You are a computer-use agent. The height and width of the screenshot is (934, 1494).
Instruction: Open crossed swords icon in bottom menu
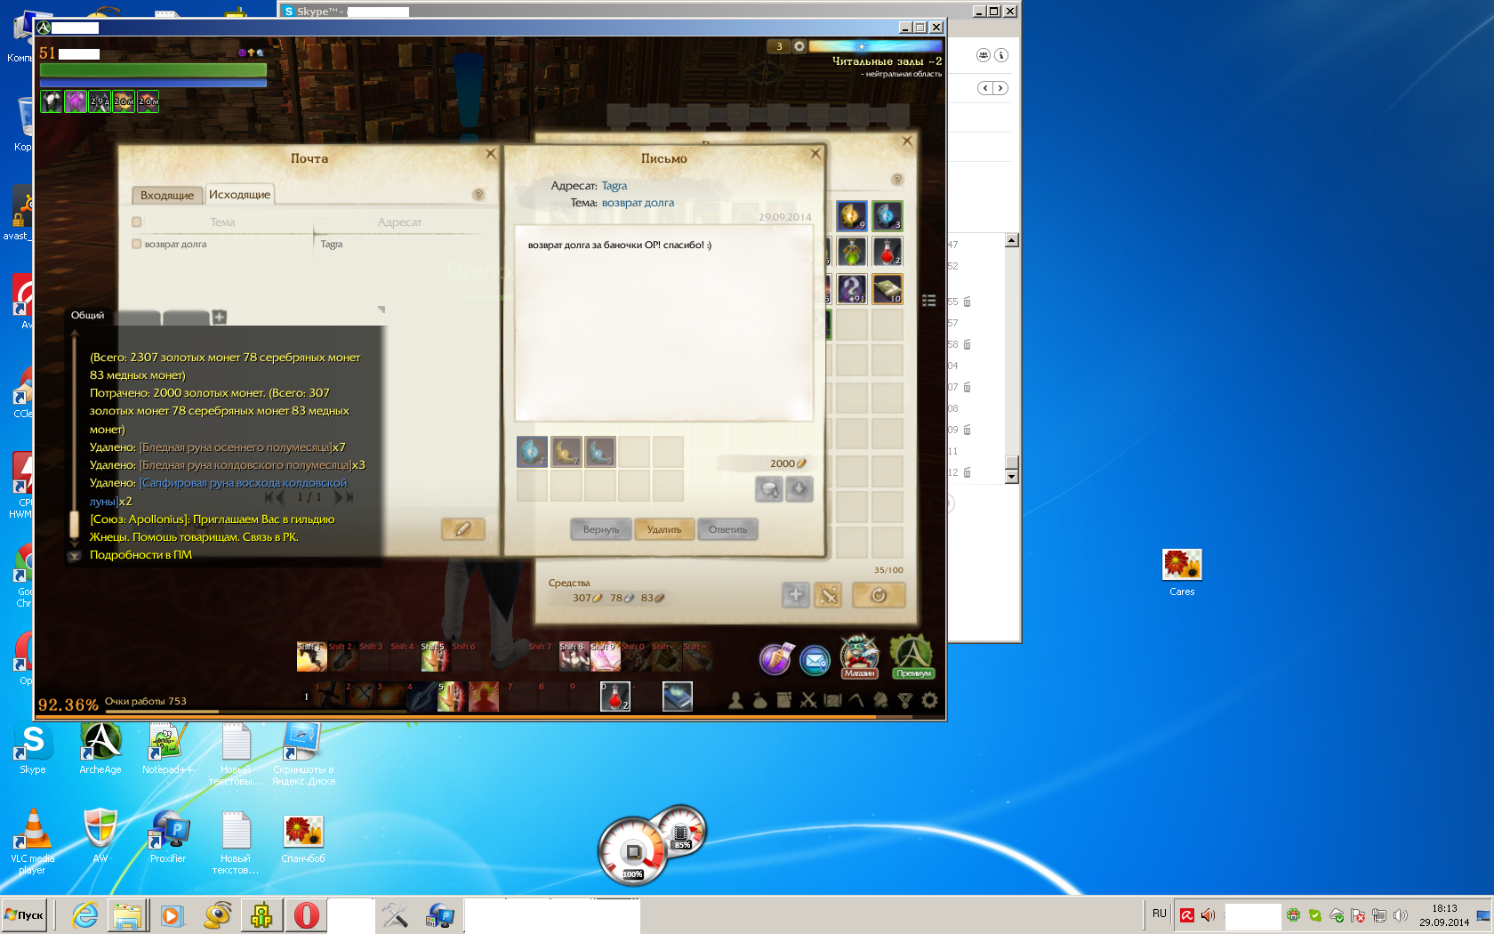[808, 701]
